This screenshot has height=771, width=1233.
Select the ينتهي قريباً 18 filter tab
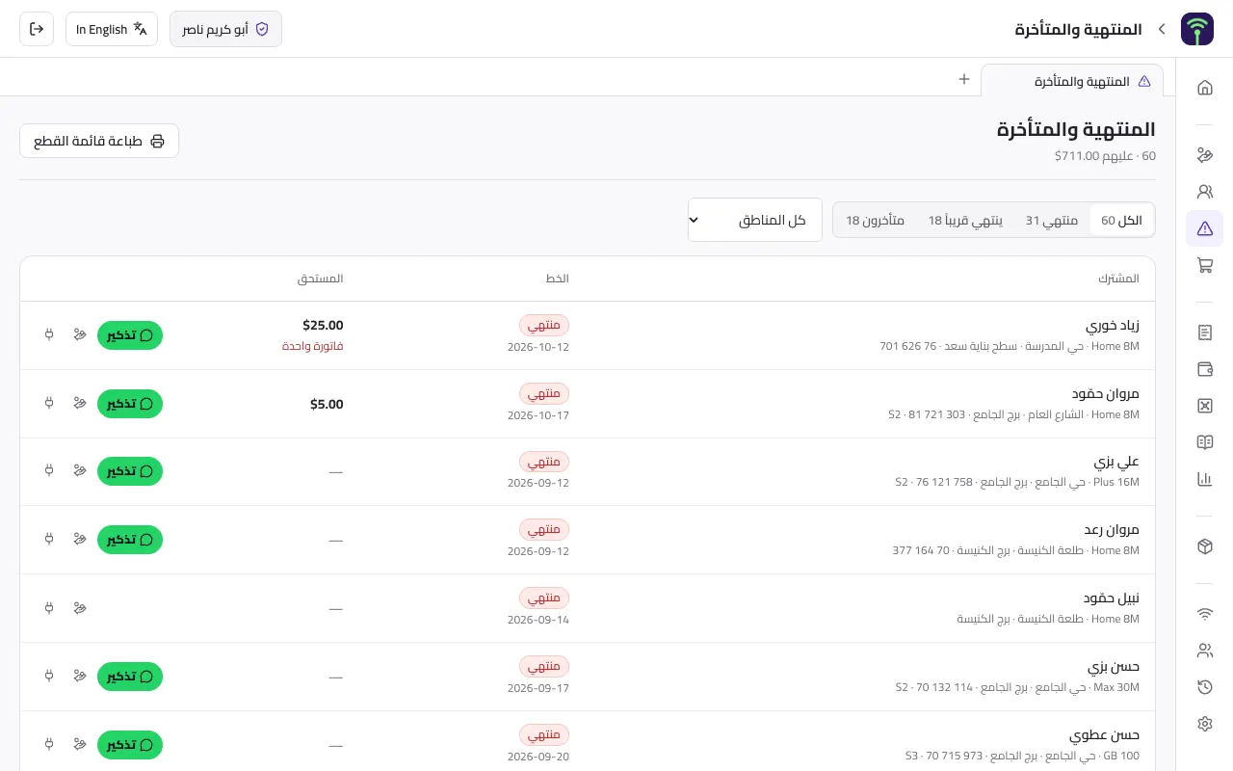pos(965,221)
